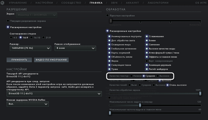The width and height of the screenshot is (208, 120).
Task: Enable Верт. синхронизация checkbox
Action: [147, 61]
